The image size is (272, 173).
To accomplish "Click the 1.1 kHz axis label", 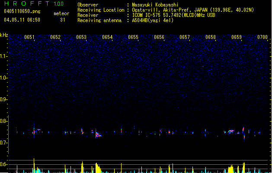I will pos(3,56).
